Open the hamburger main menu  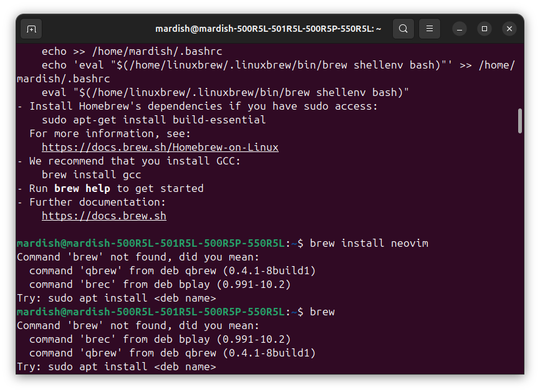430,29
